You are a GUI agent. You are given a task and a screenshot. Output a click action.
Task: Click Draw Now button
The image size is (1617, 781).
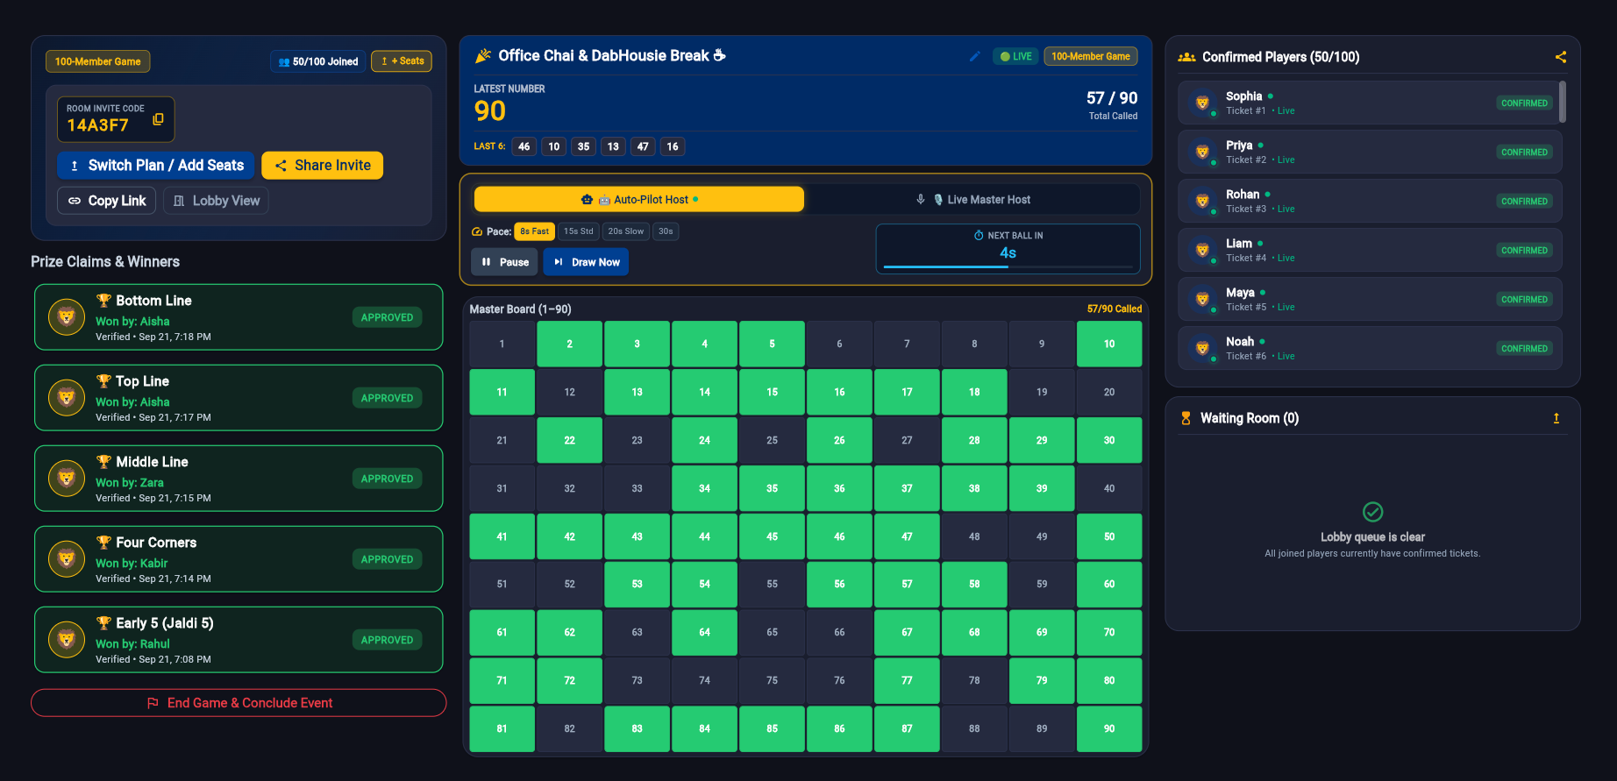coord(586,262)
